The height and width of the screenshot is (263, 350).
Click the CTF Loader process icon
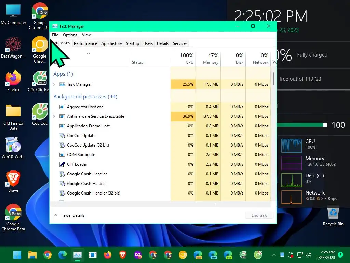click(x=62, y=164)
